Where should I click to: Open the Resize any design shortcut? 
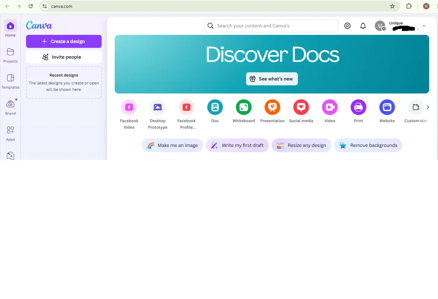click(x=301, y=145)
